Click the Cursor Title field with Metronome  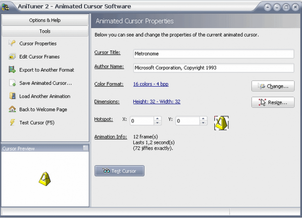coord(214,54)
